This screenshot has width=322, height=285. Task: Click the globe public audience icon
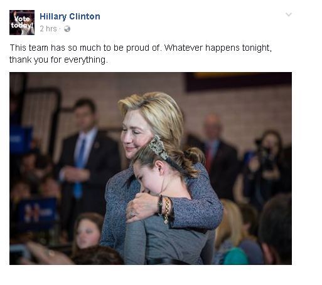(67, 29)
